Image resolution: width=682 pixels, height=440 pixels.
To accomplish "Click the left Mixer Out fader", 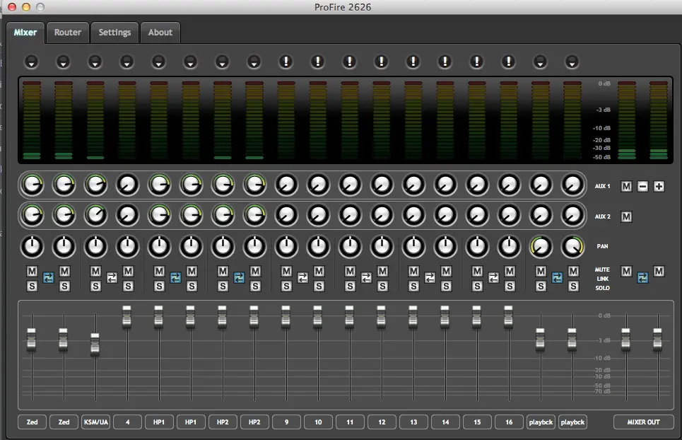I will click(x=626, y=340).
